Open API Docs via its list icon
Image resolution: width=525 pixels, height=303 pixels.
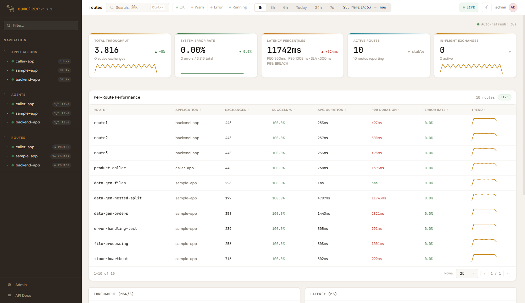tap(9, 295)
